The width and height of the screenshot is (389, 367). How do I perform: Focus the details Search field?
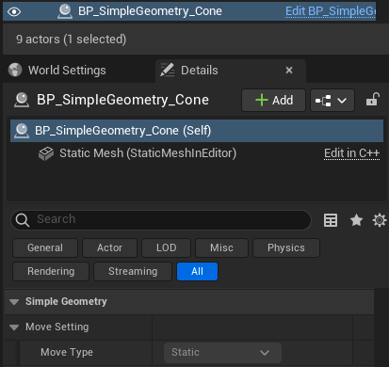tap(161, 220)
